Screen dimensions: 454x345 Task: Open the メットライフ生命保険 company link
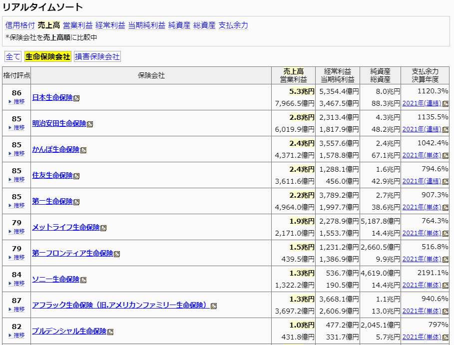pos(66,227)
